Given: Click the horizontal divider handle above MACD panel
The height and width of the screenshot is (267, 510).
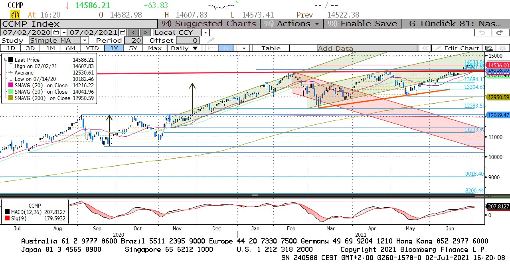Looking at the screenshot, I should click(255, 196).
